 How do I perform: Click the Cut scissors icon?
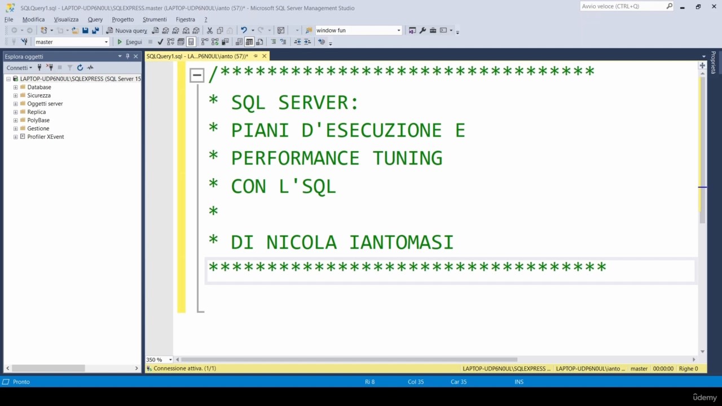coord(210,30)
